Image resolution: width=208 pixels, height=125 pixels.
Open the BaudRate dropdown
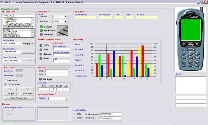click(x=66, y=22)
